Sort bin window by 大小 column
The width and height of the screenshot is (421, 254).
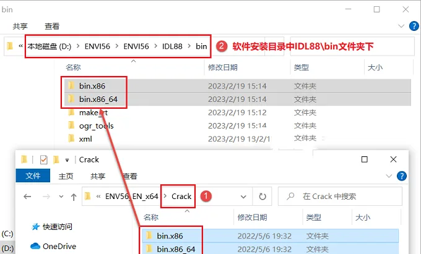(x=375, y=67)
